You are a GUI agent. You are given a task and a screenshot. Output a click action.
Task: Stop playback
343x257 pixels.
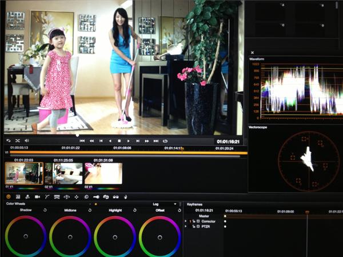pyautogui.click(x=119, y=141)
